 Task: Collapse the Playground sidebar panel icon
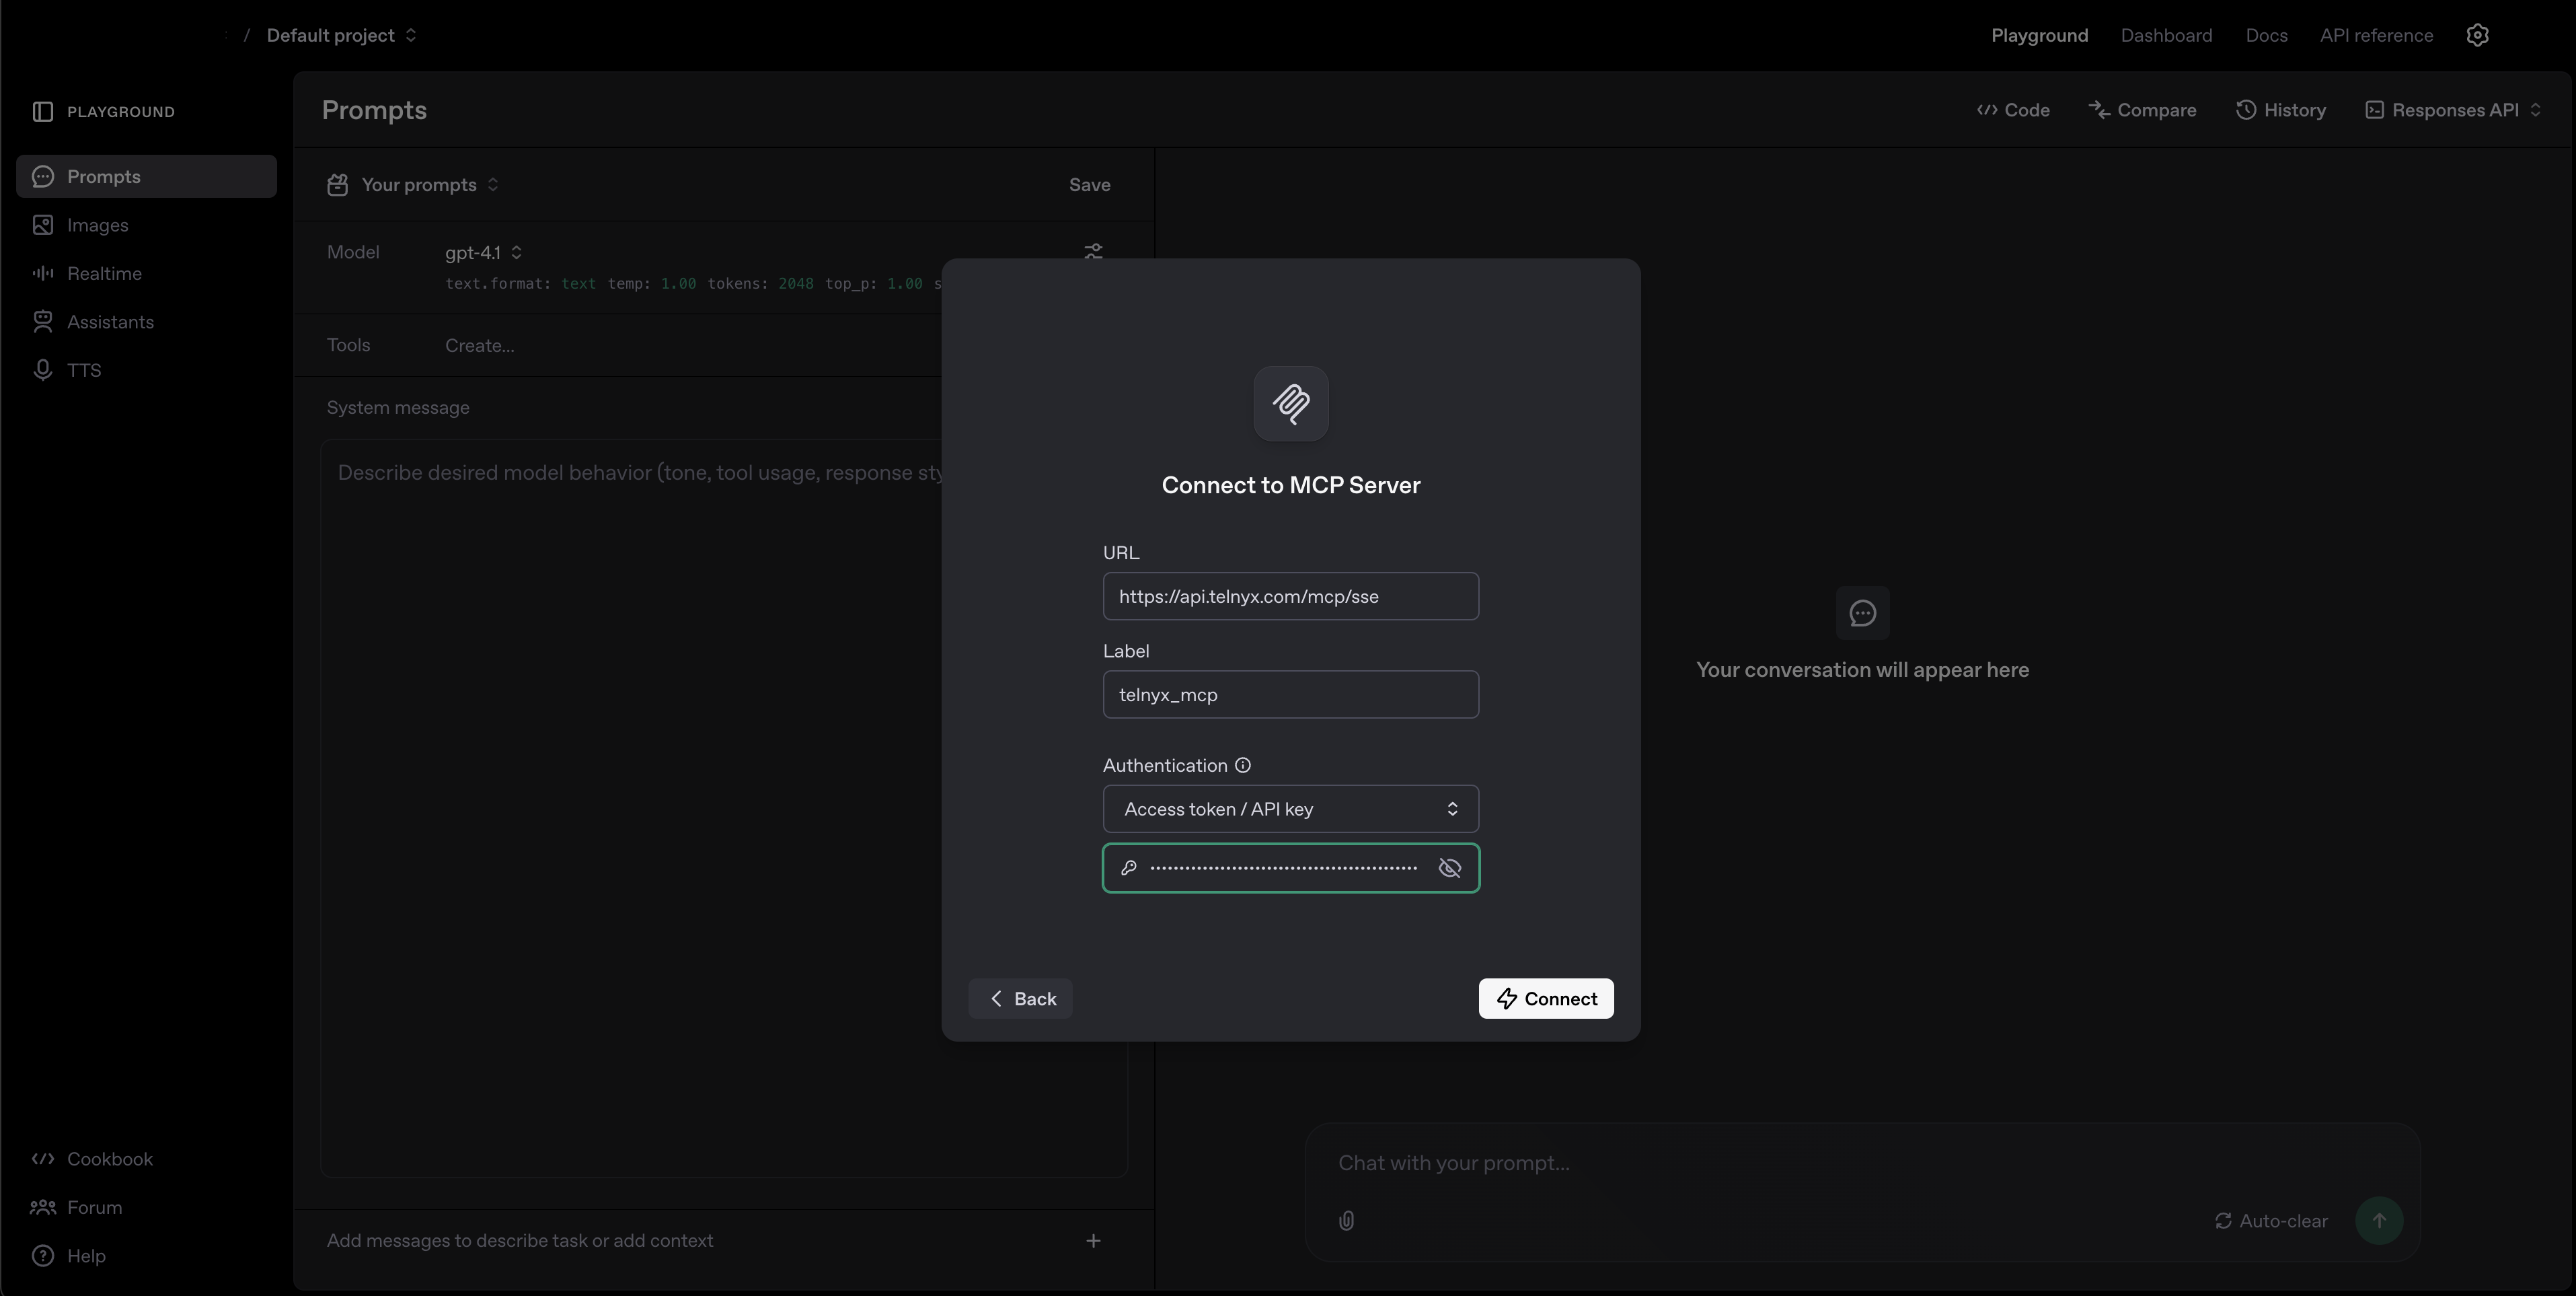[42, 111]
